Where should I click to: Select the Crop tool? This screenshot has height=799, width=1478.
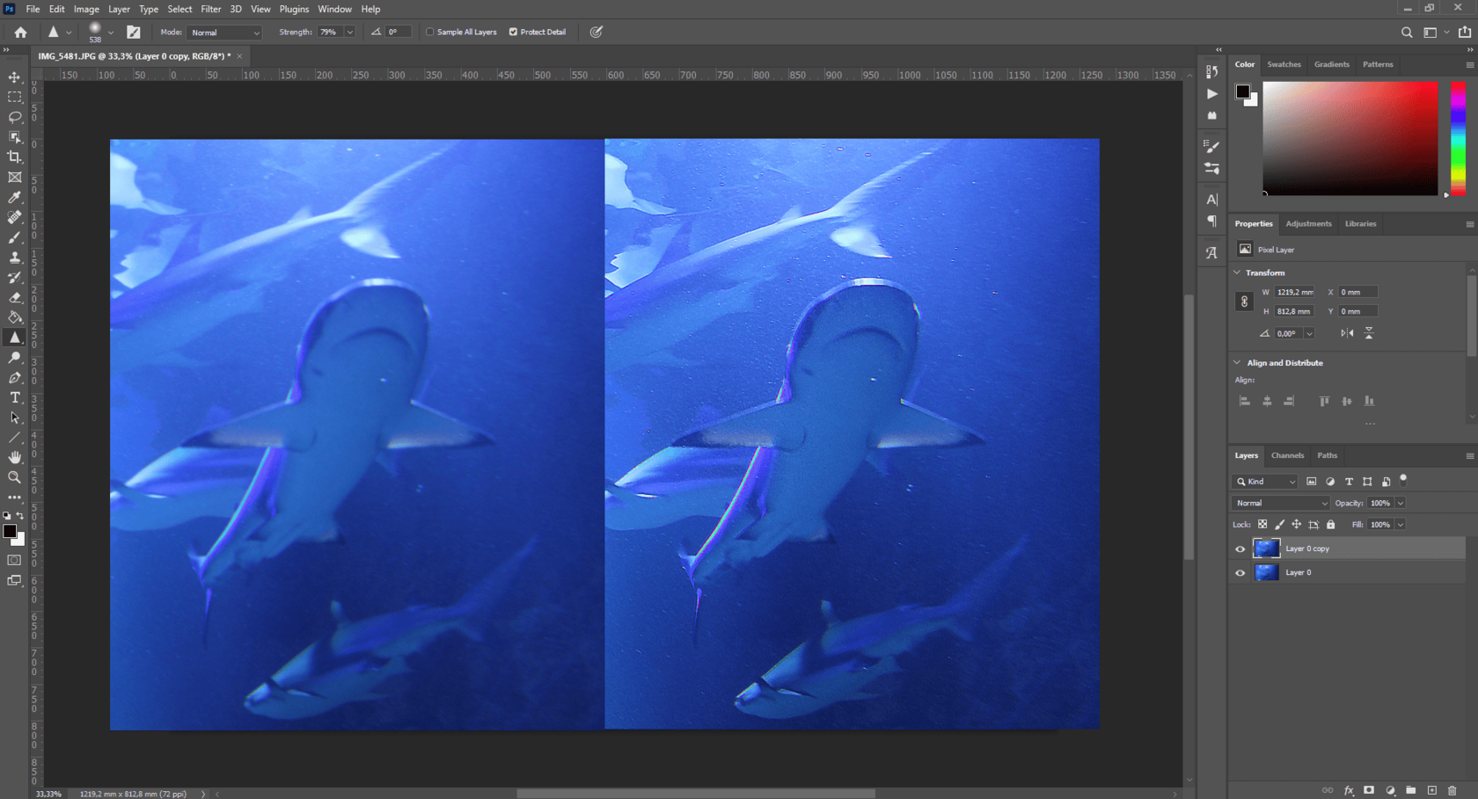pos(14,156)
